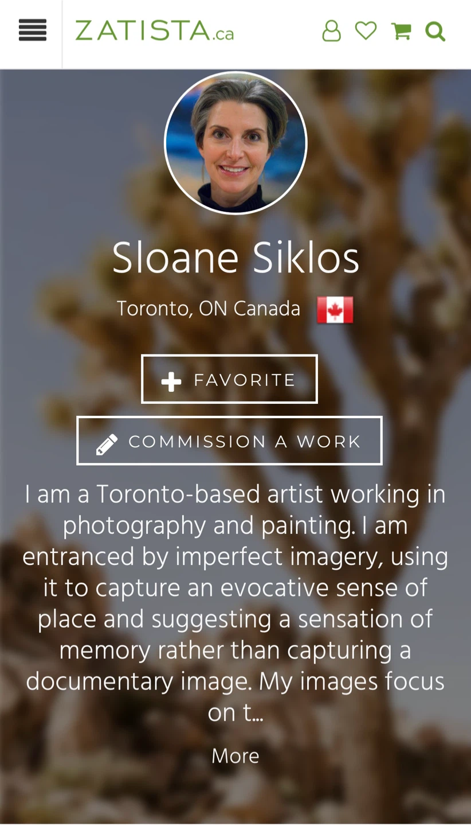471x826 pixels.
Task: View the shopping cart icon
Action: point(401,30)
